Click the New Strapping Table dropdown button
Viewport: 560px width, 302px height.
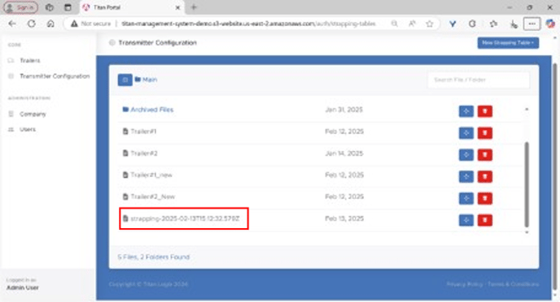pyautogui.click(x=508, y=43)
